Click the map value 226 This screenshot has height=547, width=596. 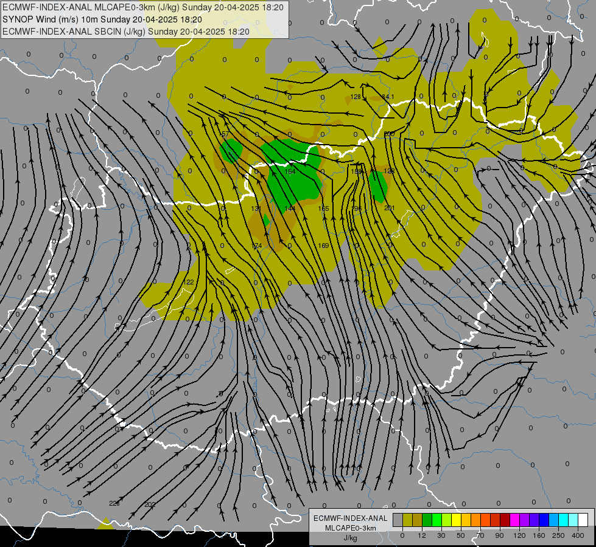(x=114, y=503)
